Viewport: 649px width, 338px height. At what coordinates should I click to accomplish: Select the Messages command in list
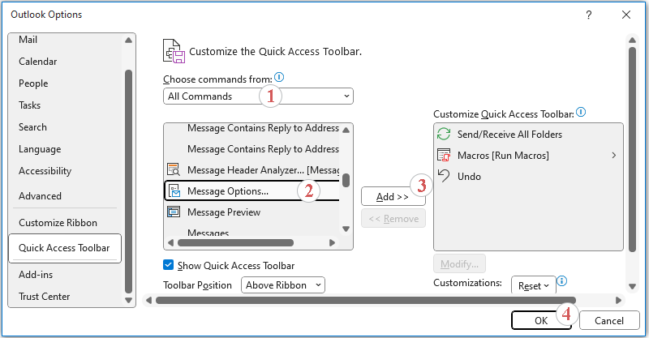pyautogui.click(x=208, y=233)
